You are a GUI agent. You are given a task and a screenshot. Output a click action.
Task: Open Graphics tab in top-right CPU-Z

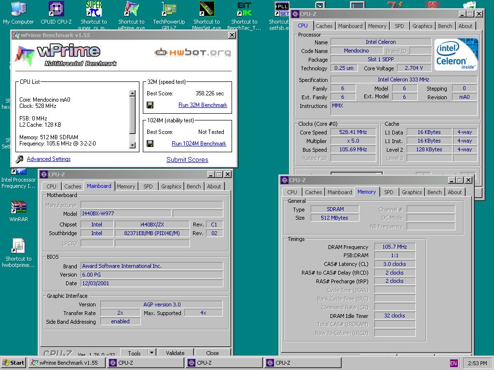coord(422,26)
